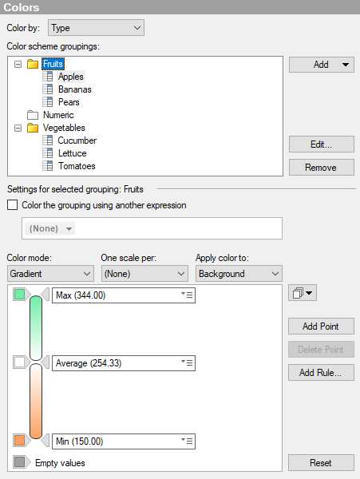The width and height of the screenshot is (360, 479).
Task: Open the Apply color to Background dropdown
Action: point(239,273)
